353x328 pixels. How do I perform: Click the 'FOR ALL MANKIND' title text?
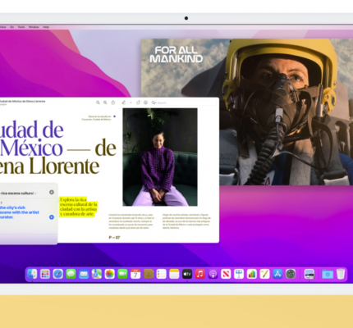176,54
